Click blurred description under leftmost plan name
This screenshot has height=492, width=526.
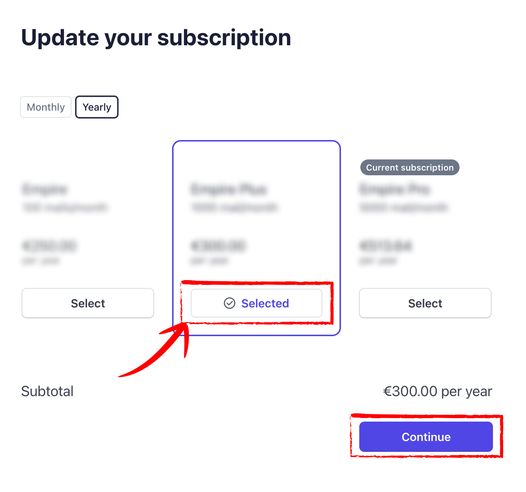click(x=65, y=207)
